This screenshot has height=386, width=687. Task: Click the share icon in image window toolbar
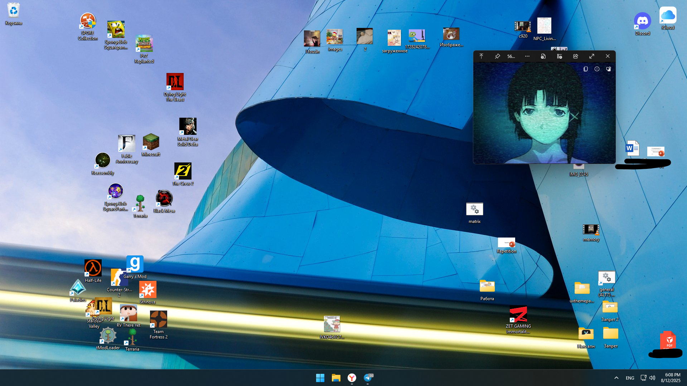click(576, 56)
